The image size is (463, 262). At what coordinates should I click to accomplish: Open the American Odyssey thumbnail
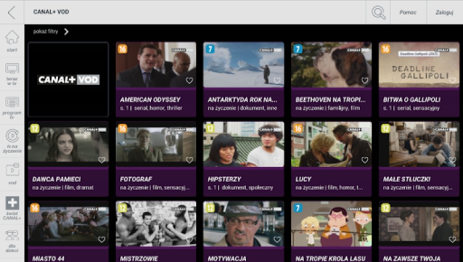pos(156,65)
